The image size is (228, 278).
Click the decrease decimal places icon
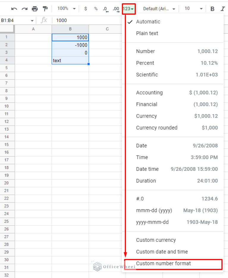(106, 9)
